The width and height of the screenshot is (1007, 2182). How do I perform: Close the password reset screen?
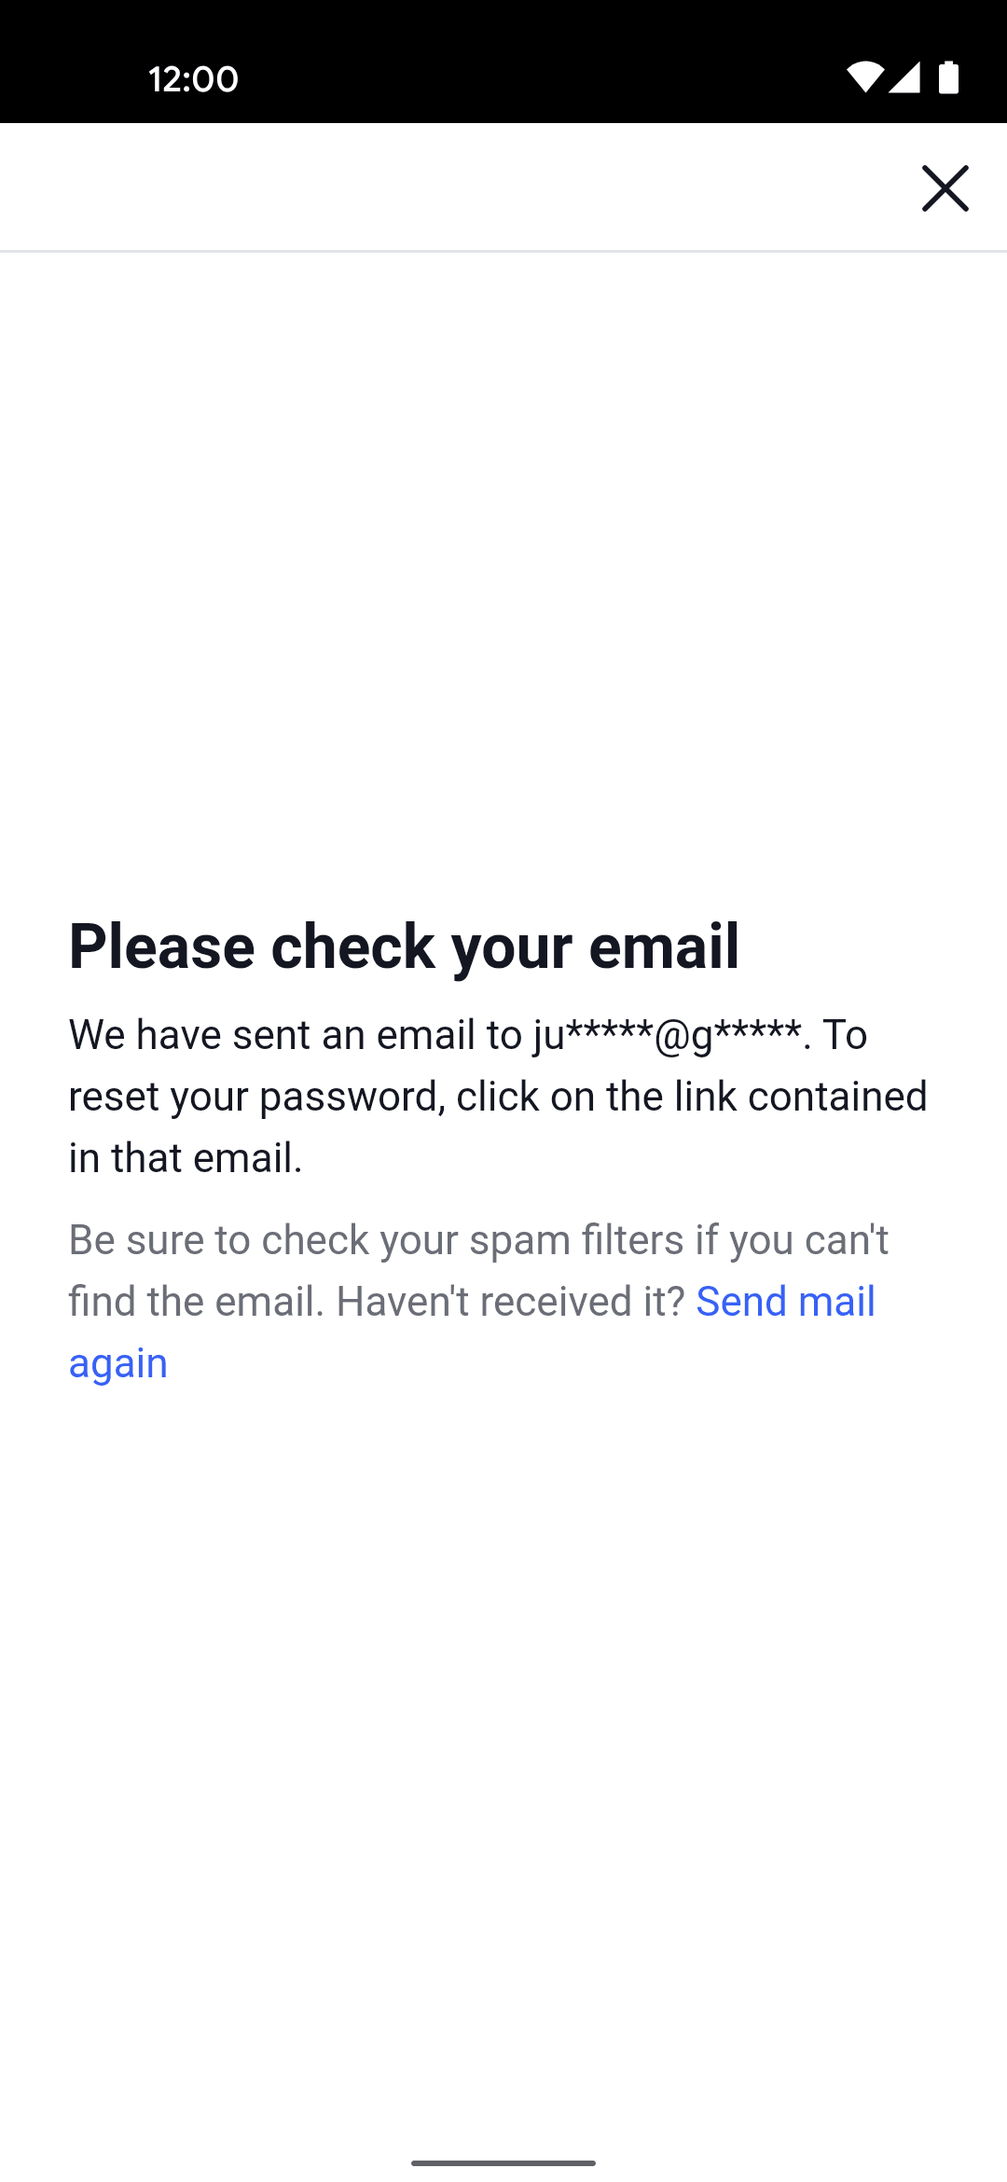pyautogui.click(x=945, y=188)
